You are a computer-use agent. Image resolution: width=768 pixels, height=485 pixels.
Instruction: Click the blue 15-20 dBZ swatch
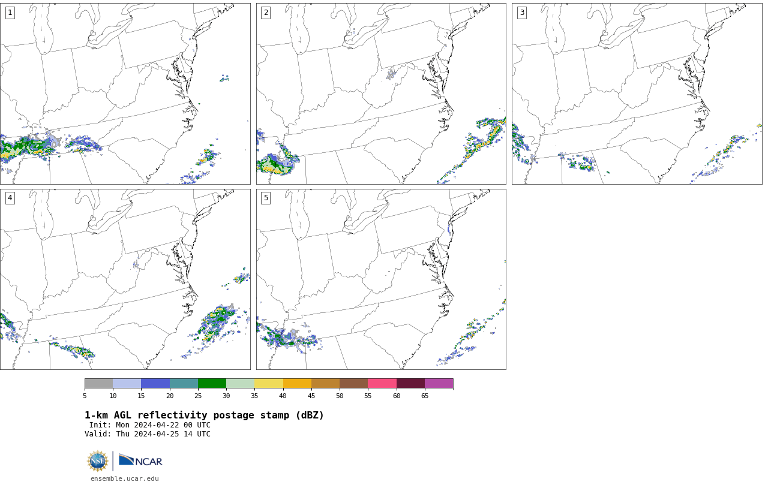[x=155, y=384]
